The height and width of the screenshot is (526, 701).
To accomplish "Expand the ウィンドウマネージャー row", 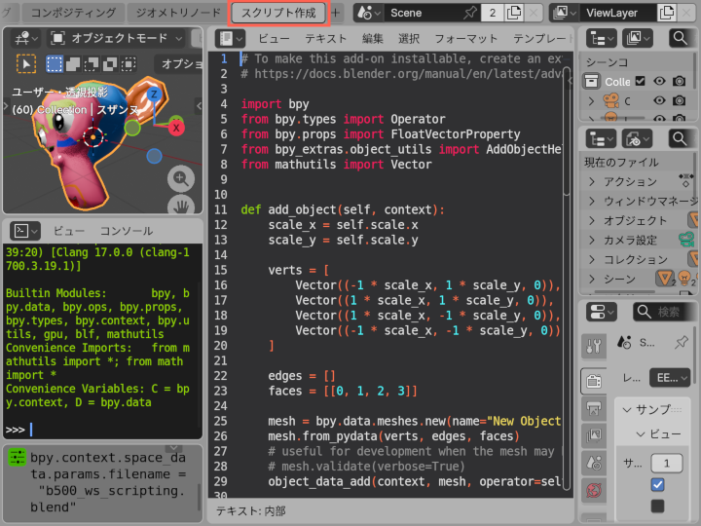I will point(592,202).
